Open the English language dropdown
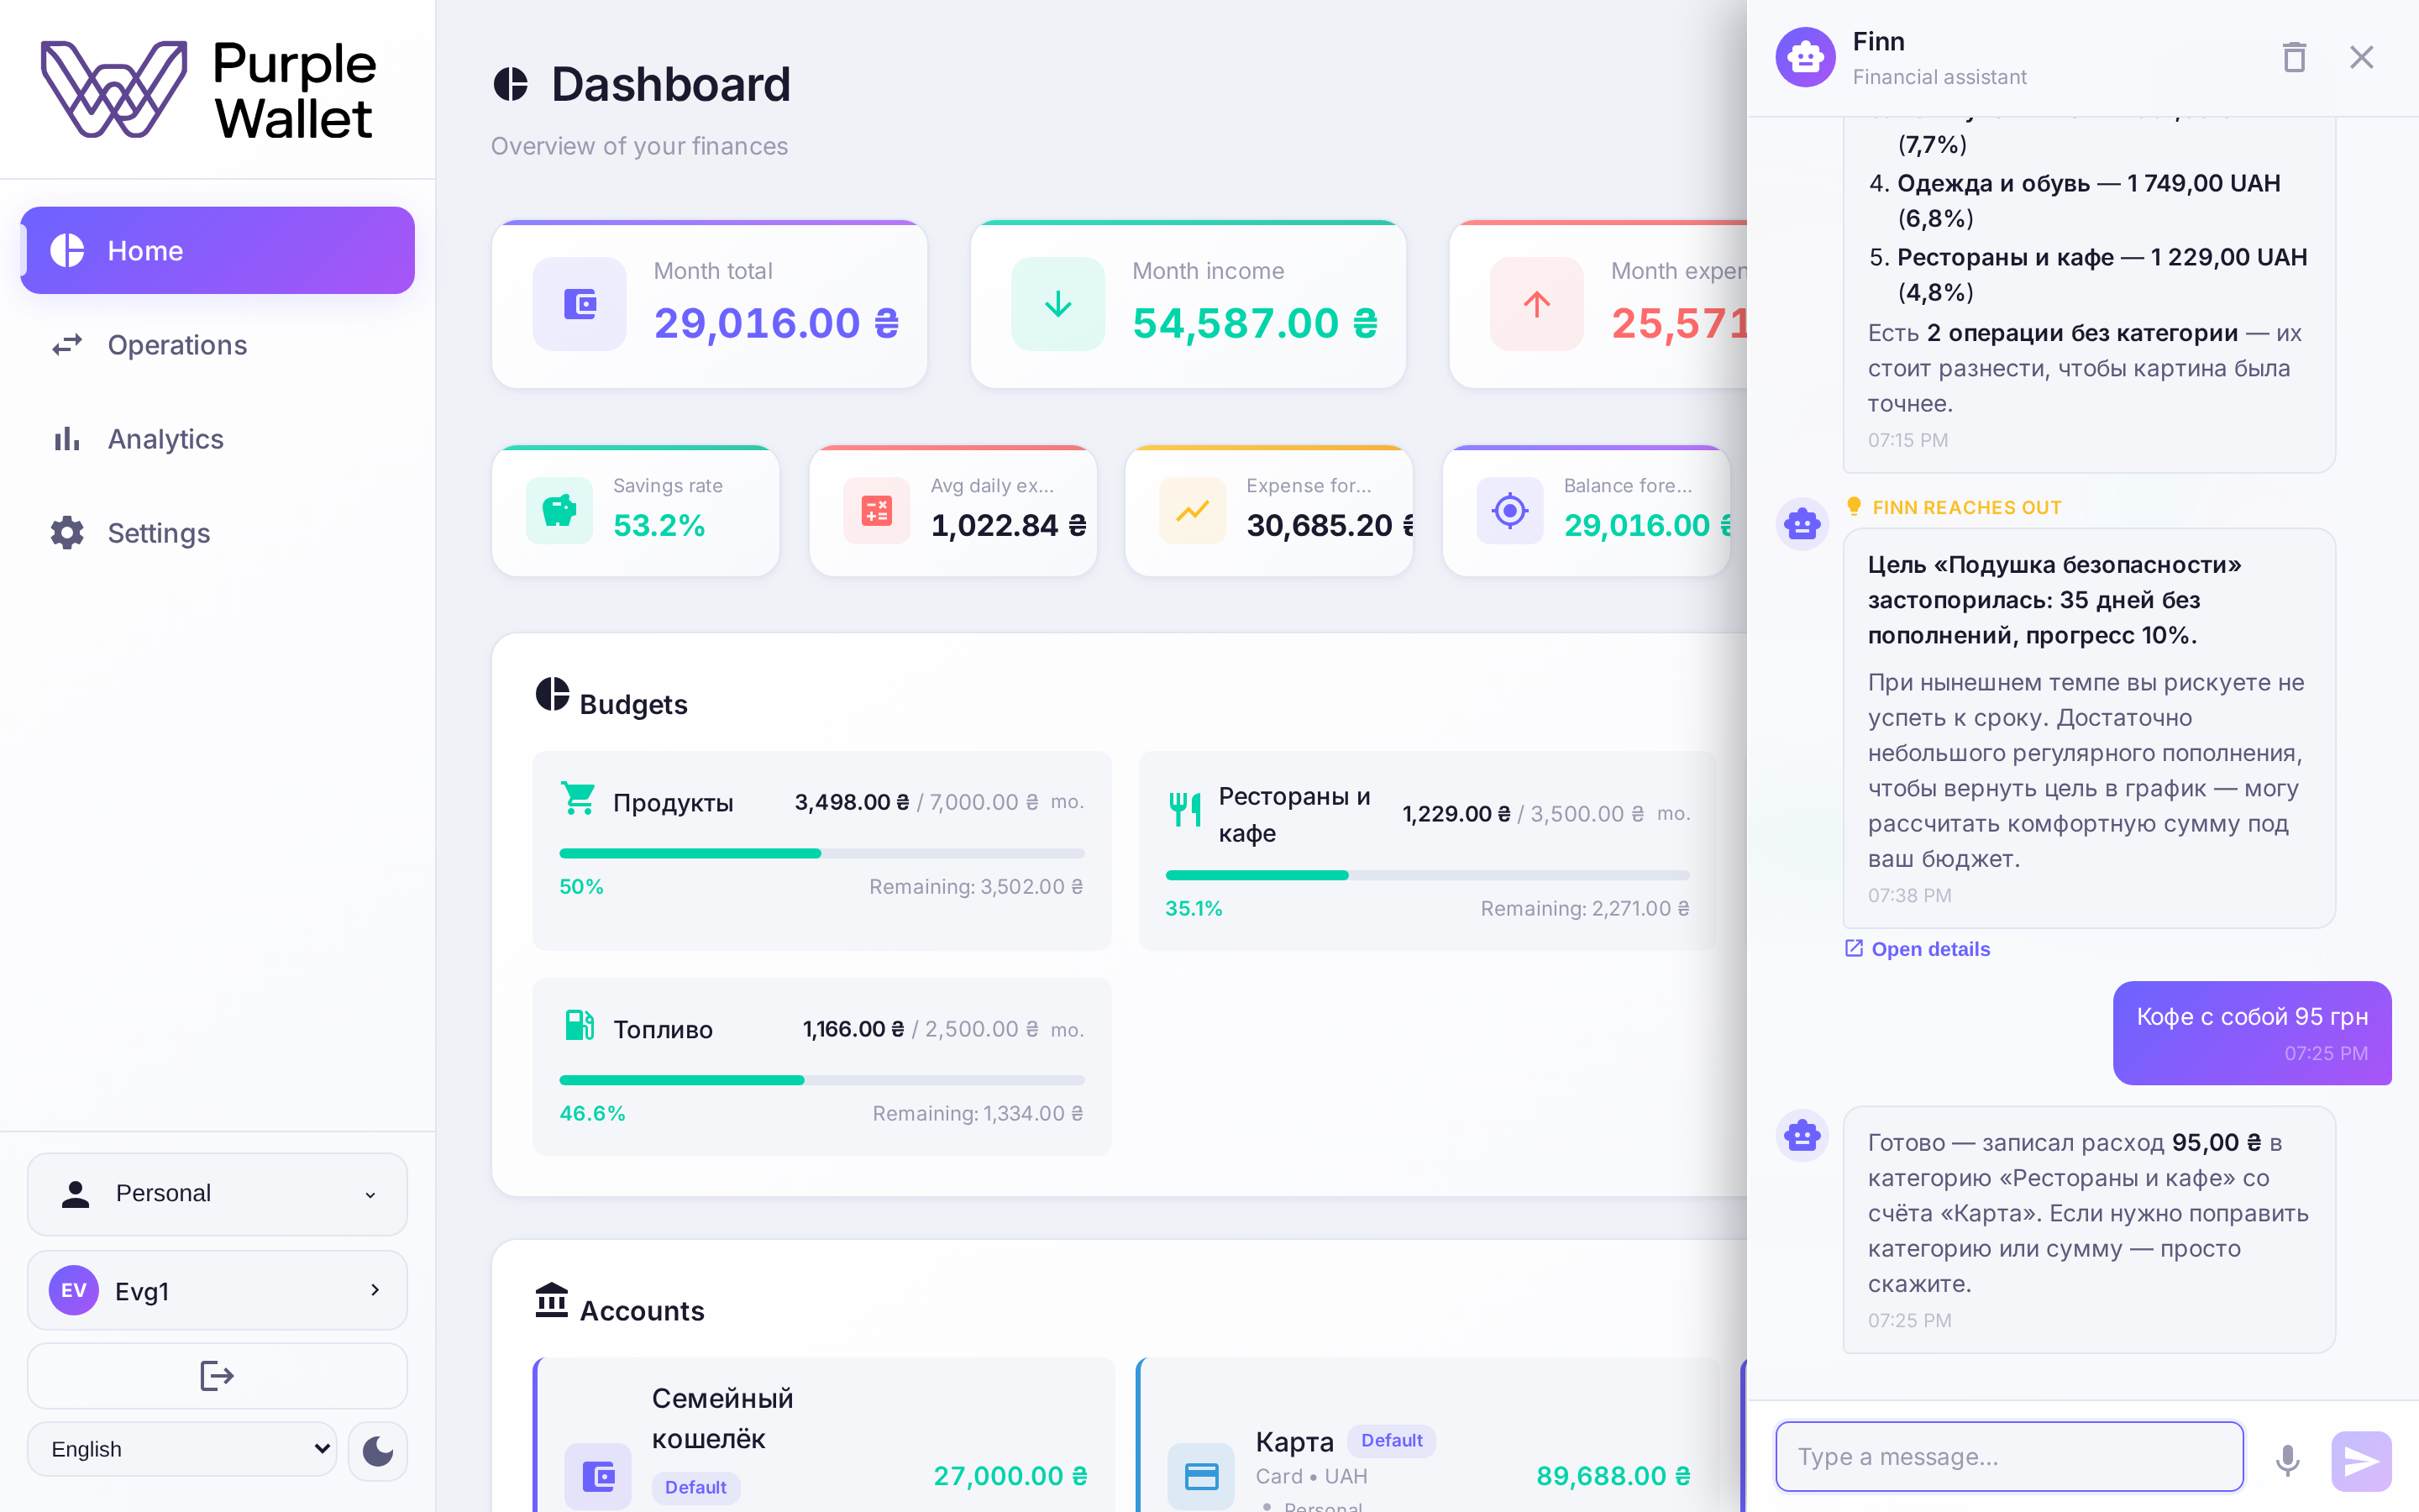 pos(182,1449)
